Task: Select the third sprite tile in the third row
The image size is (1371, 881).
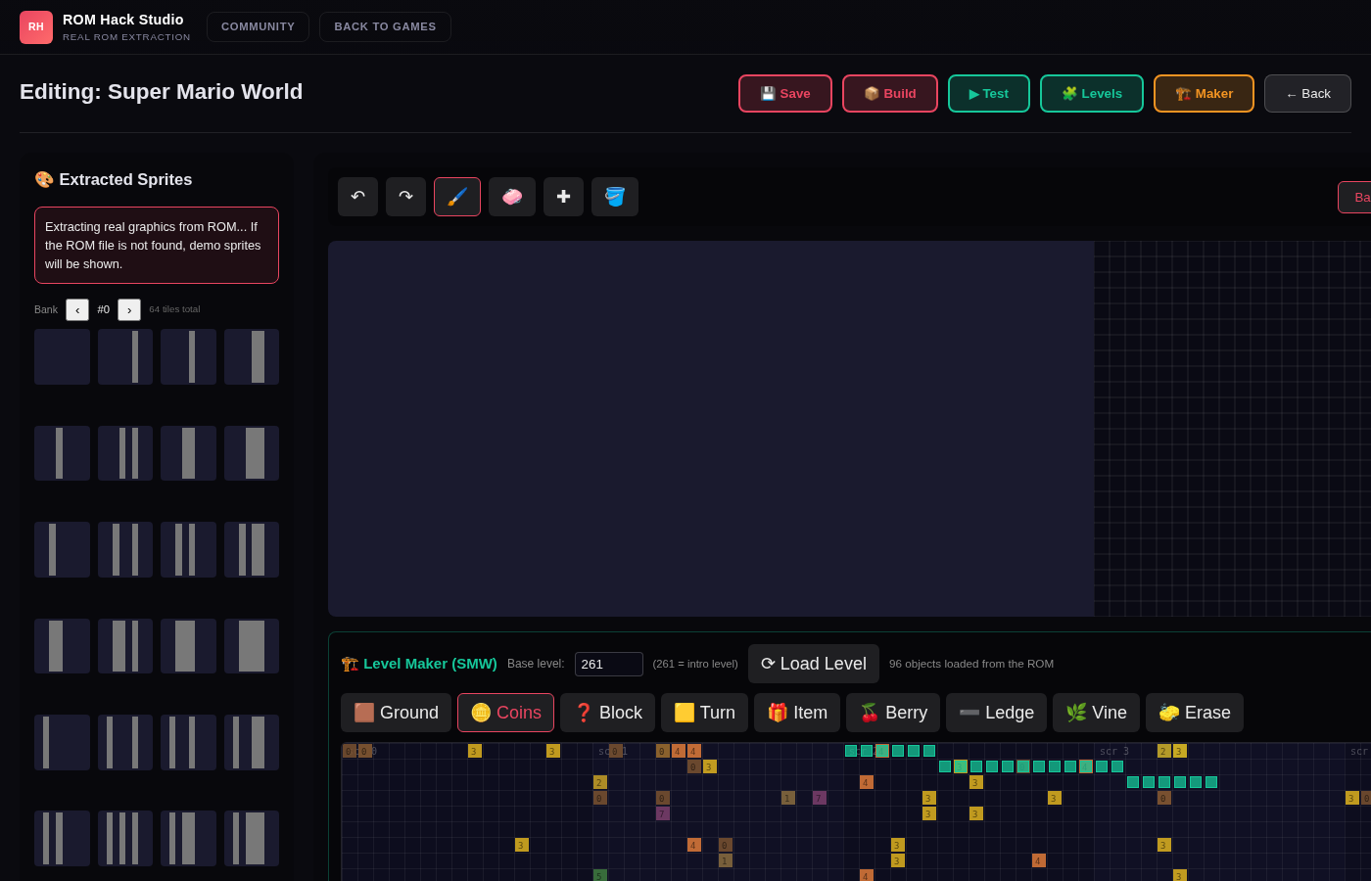Action: [x=188, y=549]
